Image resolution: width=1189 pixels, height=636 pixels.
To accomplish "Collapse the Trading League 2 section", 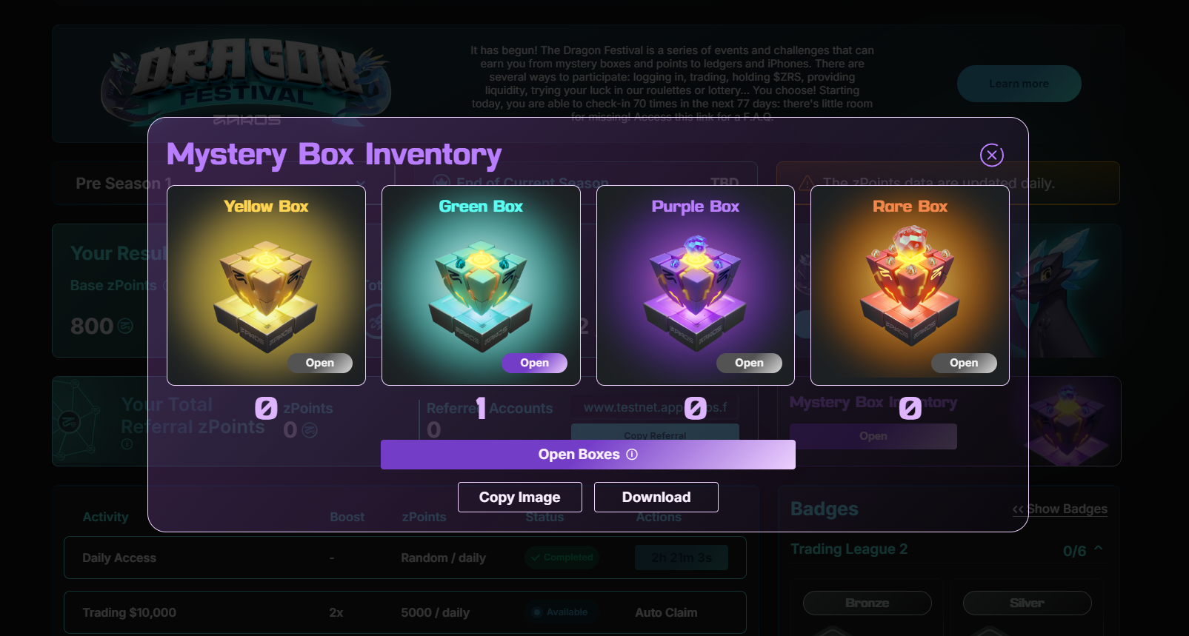I will (x=1099, y=549).
